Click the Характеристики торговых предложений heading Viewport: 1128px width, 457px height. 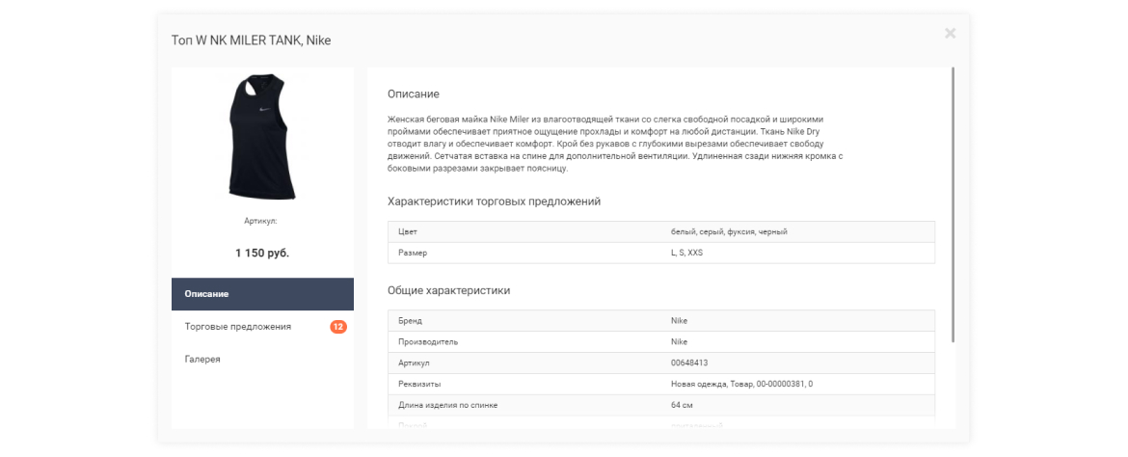pyautogui.click(x=494, y=202)
